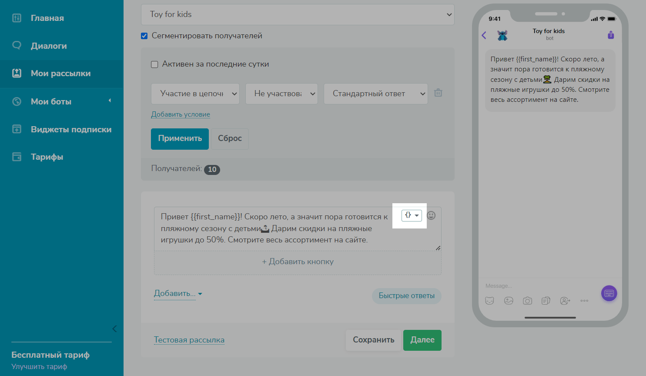Click the back arrow in phone preview
646x376 pixels.
[484, 35]
